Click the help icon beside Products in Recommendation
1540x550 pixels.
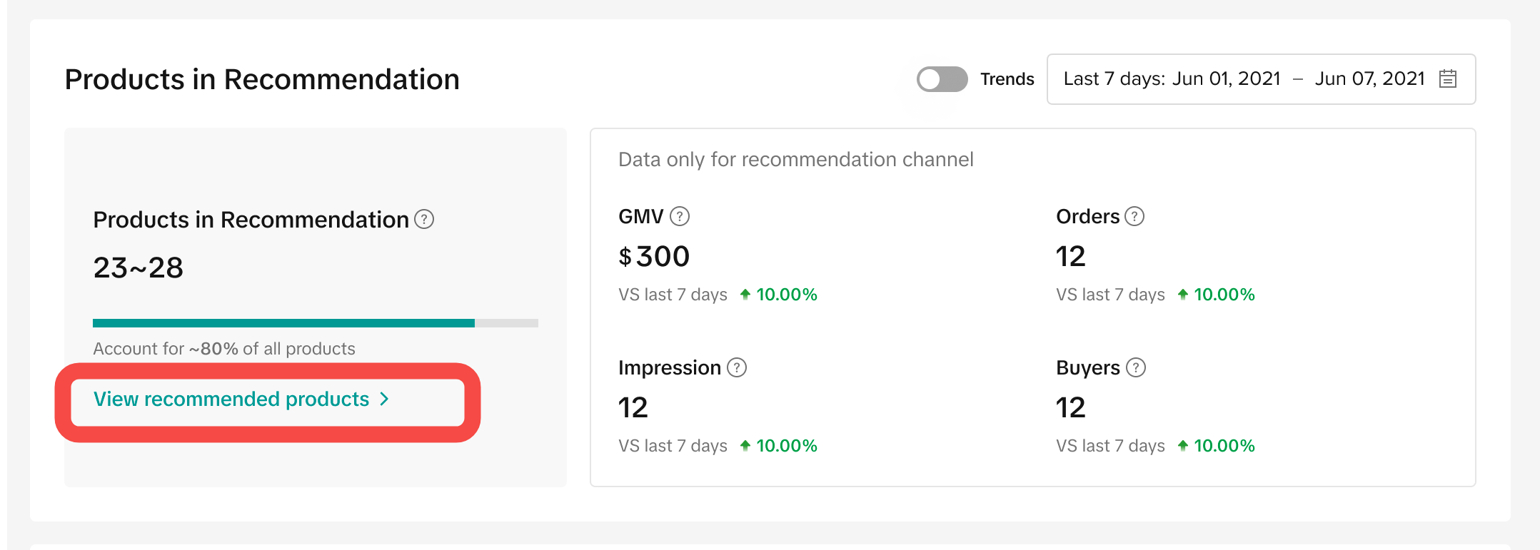pos(424,219)
